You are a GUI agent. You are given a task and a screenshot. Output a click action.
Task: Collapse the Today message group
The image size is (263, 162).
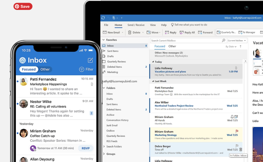[153, 62]
